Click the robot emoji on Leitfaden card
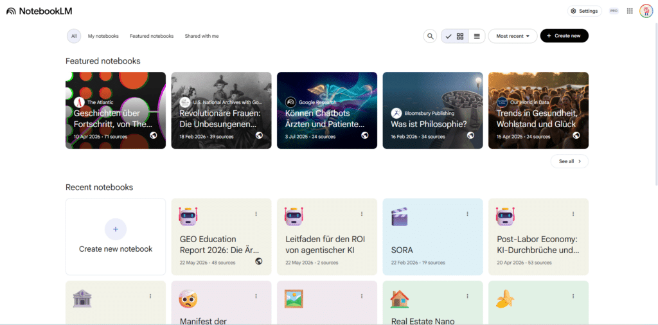The height and width of the screenshot is (325, 658). (294, 216)
